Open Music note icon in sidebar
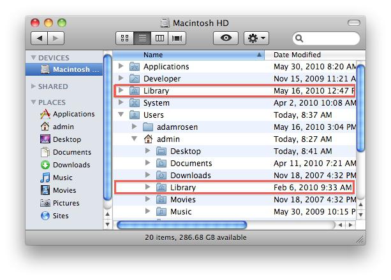 (x=45, y=178)
